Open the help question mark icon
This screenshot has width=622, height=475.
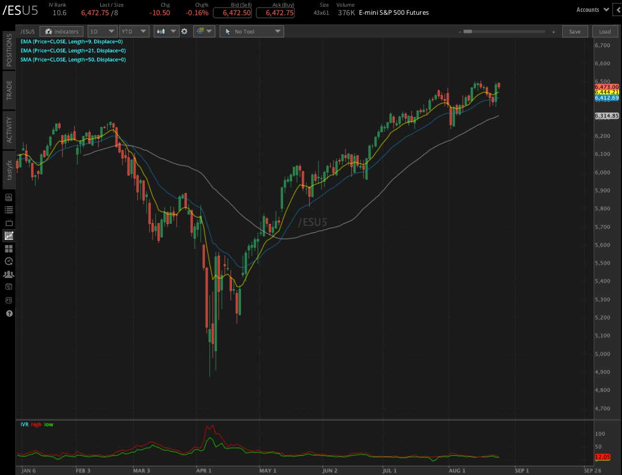click(8, 313)
